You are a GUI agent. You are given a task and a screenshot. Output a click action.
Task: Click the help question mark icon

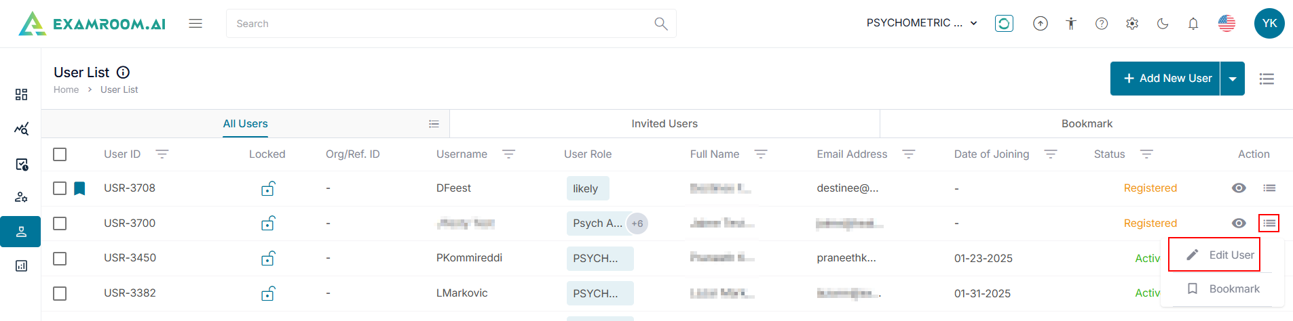pos(1102,24)
